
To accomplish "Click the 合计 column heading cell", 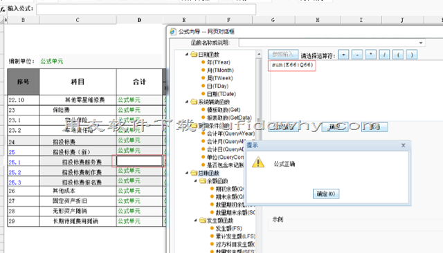I will click(x=140, y=82).
